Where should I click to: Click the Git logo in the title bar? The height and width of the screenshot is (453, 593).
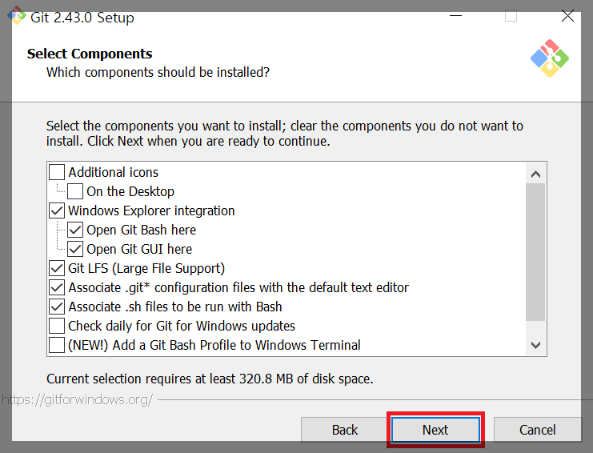17,15
